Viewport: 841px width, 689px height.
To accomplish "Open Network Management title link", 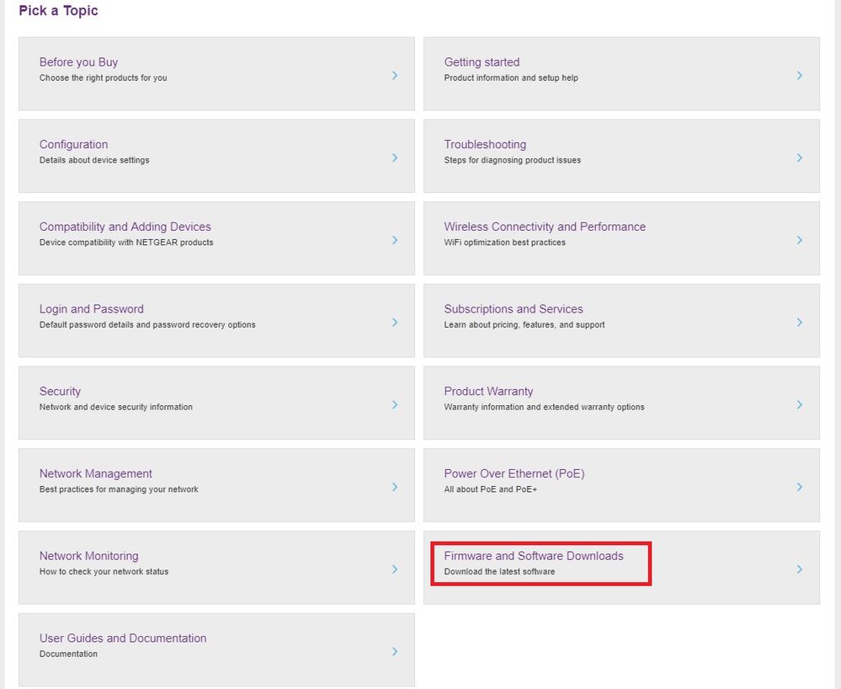I will point(96,473).
